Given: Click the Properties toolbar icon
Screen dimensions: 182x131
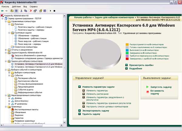Looking at the screenshot, I should pos(35,11).
